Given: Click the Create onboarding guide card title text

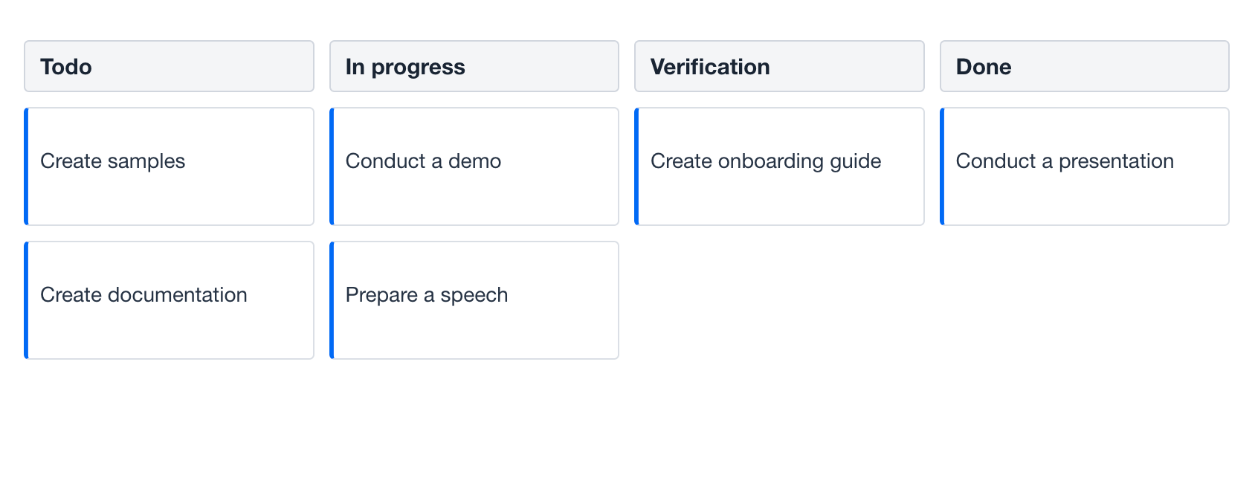Looking at the screenshot, I should [767, 161].
